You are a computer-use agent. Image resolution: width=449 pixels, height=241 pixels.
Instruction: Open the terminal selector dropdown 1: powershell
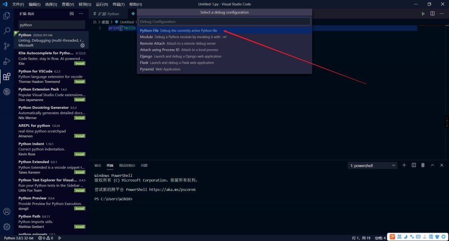click(372, 165)
